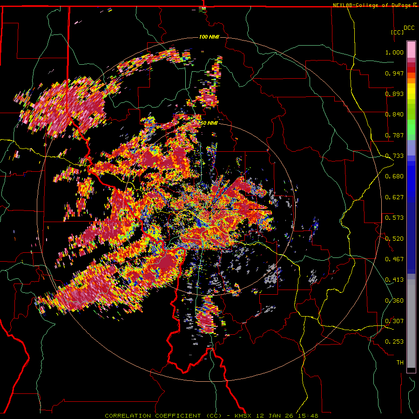Select the 0.787 legend value
Viewport: 419px width, 419px height.
coord(394,135)
